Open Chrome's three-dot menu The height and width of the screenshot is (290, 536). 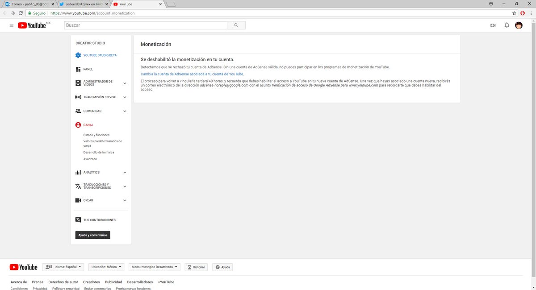coord(531,13)
